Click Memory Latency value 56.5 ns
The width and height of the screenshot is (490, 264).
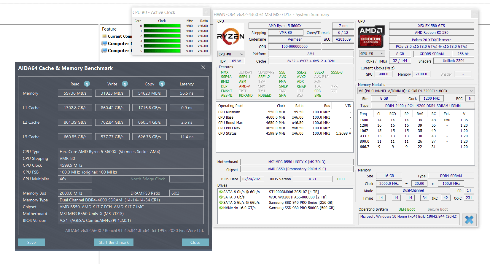coord(187,93)
